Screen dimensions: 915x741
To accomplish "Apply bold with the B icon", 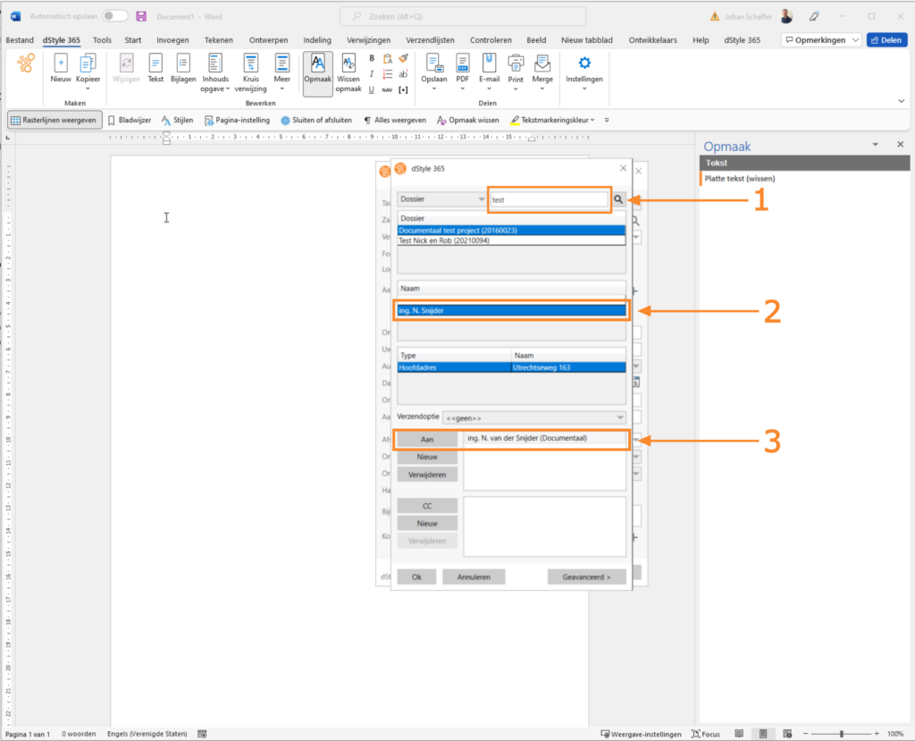I will point(372,58).
